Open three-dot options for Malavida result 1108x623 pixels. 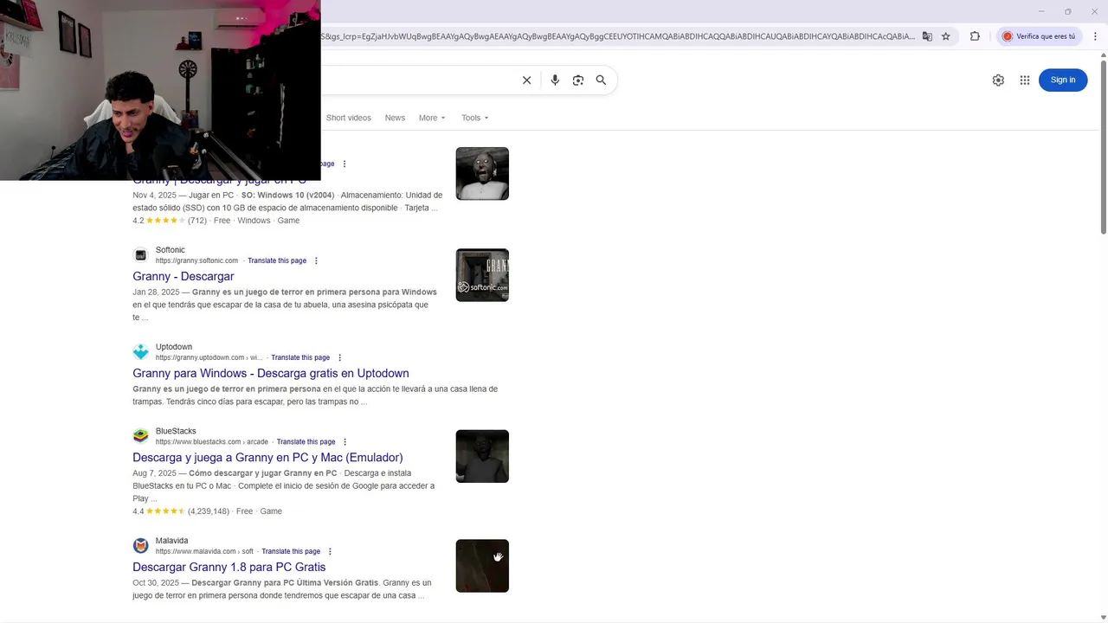point(330,551)
